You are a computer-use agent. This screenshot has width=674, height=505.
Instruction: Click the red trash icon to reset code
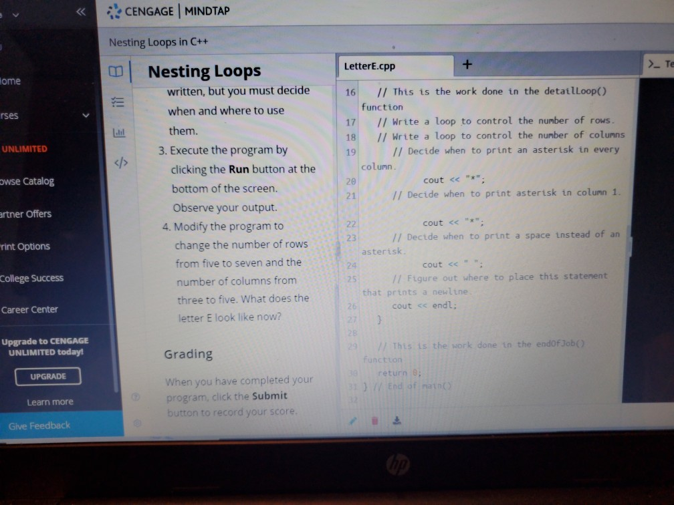(374, 421)
